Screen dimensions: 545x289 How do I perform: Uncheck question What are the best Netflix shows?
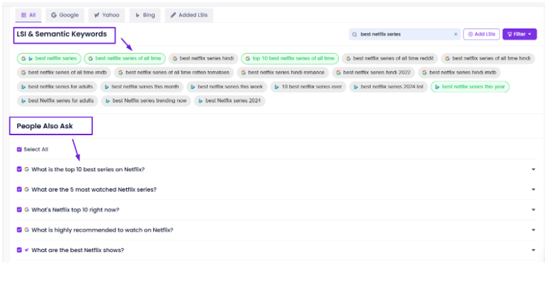click(x=19, y=250)
